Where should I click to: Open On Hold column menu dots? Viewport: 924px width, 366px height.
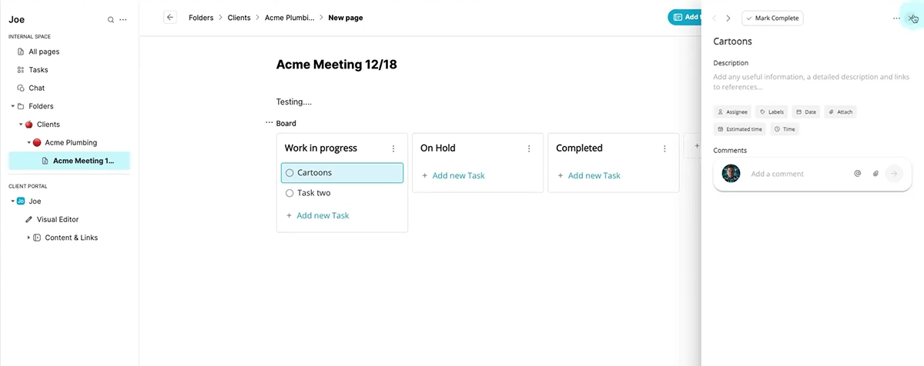tap(529, 148)
